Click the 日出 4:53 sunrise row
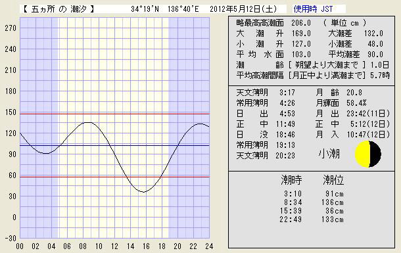401x253 pixels. pos(266,114)
